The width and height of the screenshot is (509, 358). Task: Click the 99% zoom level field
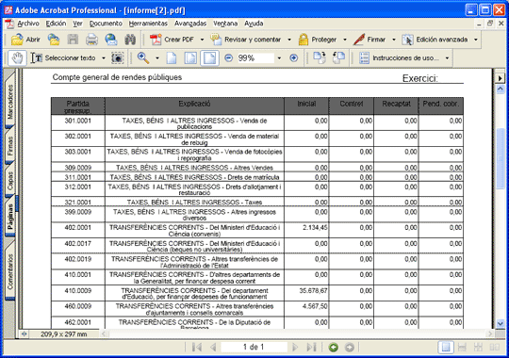(255, 58)
